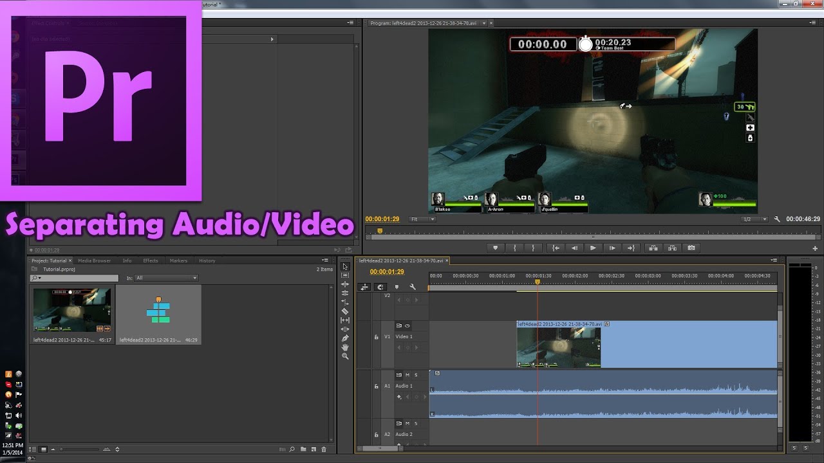Add marker in Program monitor
The height and width of the screenshot is (463, 824).
[495, 248]
